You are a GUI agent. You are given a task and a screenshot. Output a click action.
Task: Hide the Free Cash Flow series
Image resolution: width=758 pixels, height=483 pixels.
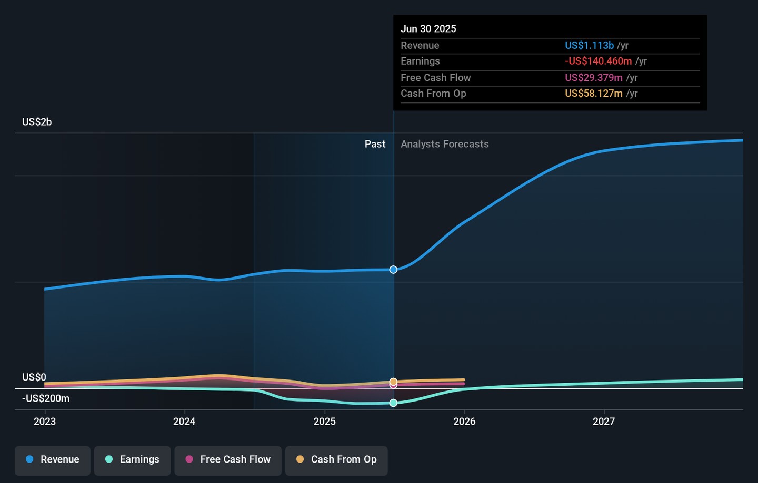pos(228,459)
